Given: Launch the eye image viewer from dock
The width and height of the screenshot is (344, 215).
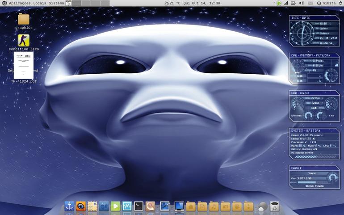Looking at the screenshot, I should point(81,207).
